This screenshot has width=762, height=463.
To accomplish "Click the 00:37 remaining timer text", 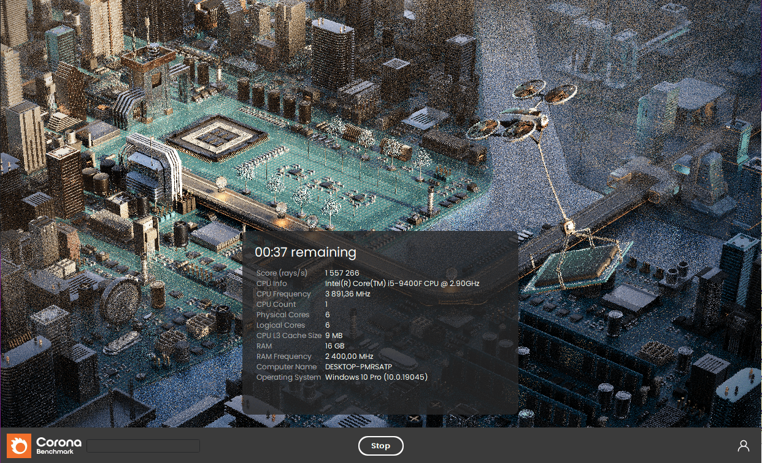I will [x=305, y=252].
